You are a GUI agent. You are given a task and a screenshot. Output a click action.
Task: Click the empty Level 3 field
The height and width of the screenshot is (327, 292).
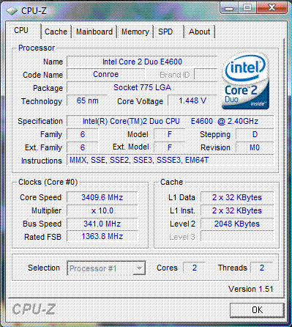click(237, 237)
